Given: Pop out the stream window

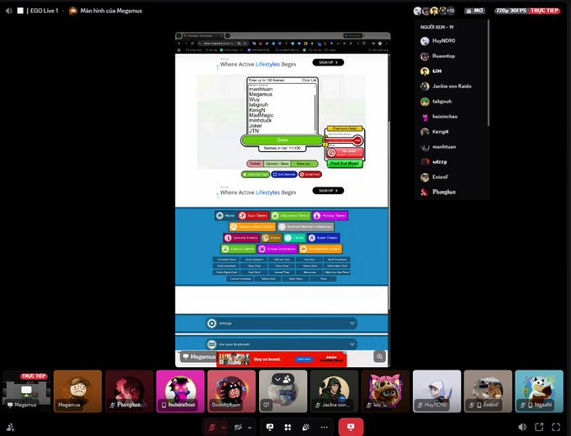Looking at the screenshot, I should tap(539, 427).
